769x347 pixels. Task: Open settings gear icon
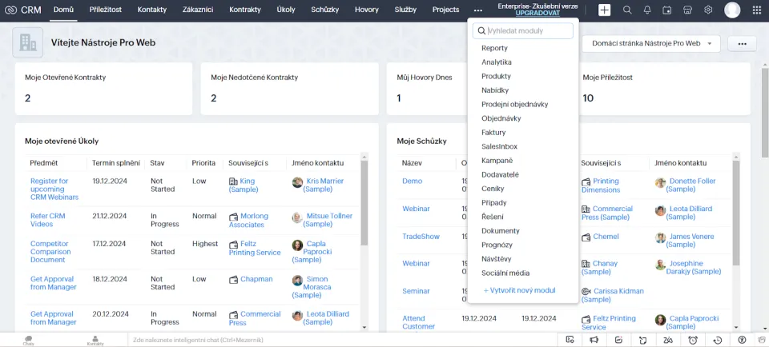[x=708, y=10]
